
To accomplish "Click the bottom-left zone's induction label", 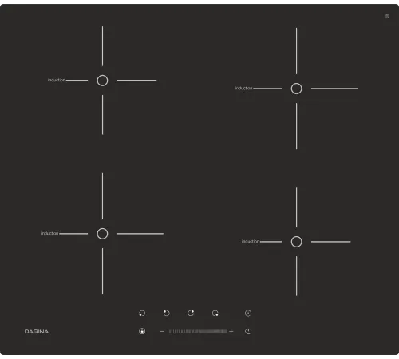I will point(49,233).
